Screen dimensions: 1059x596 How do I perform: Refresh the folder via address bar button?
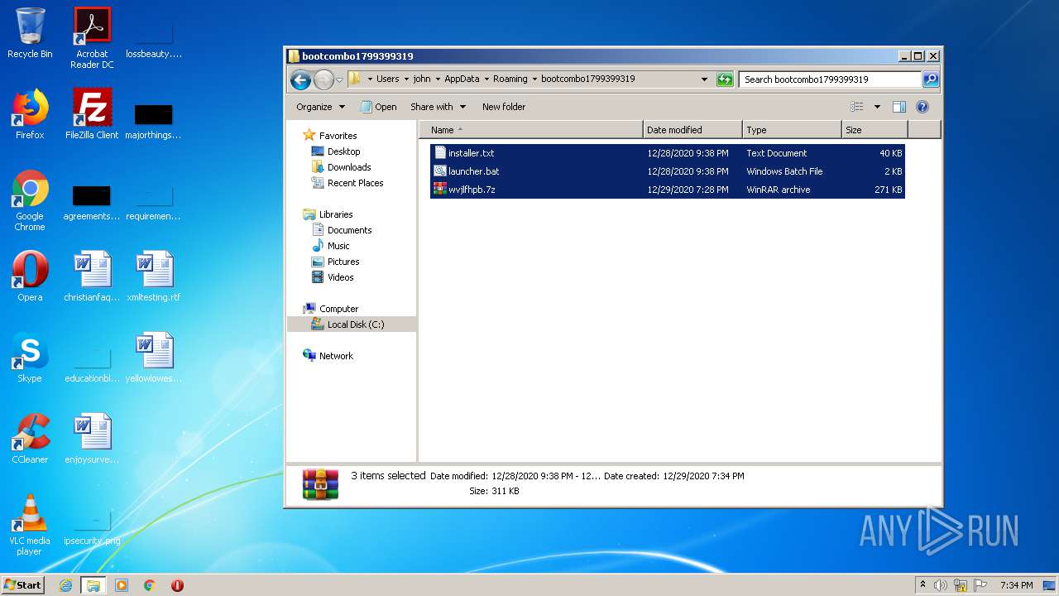725,79
